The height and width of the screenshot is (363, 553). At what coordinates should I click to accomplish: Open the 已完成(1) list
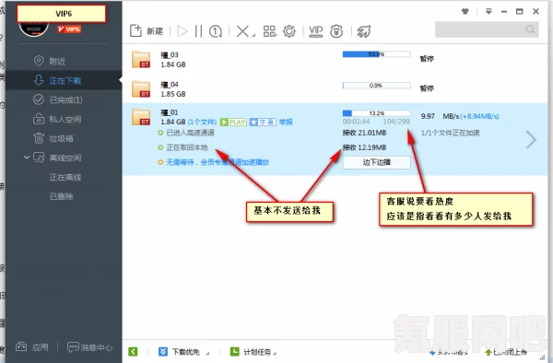(x=58, y=100)
